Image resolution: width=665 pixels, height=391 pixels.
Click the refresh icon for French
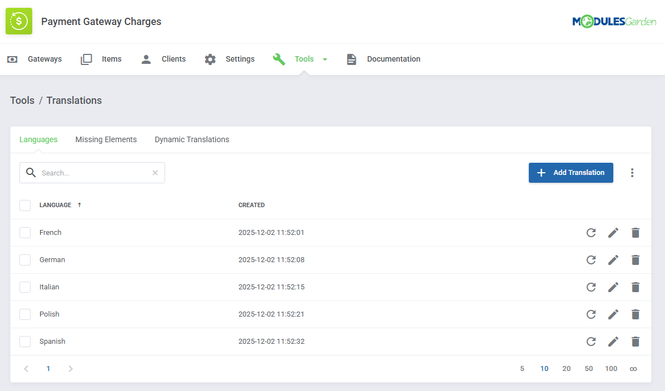[x=591, y=233]
